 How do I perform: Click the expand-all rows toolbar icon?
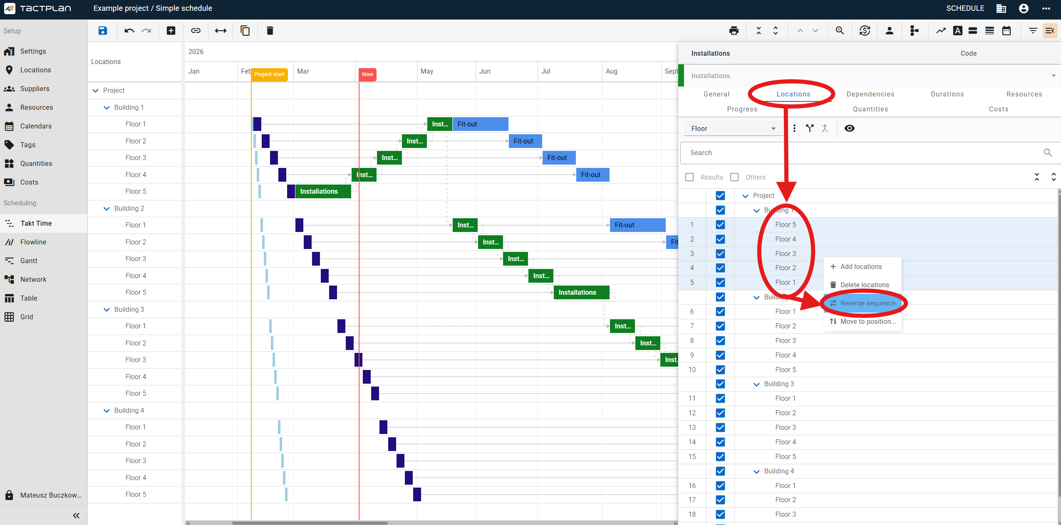pos(776,30)
